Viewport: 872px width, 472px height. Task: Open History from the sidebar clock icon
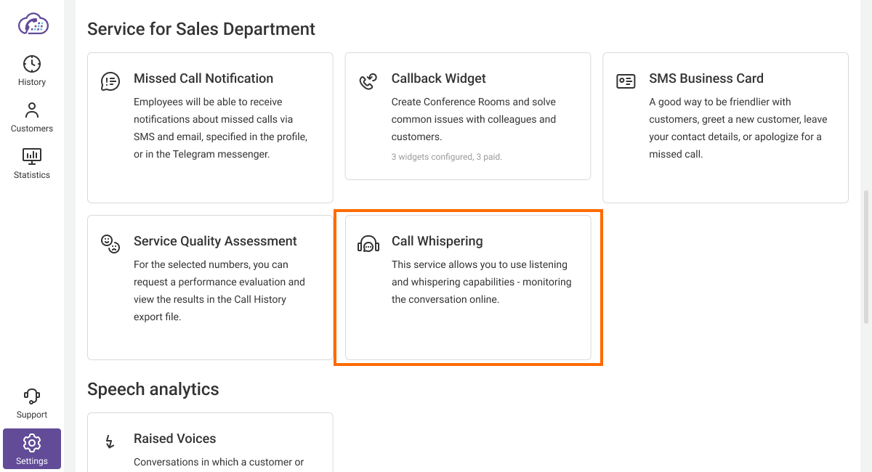click(32, 64)
